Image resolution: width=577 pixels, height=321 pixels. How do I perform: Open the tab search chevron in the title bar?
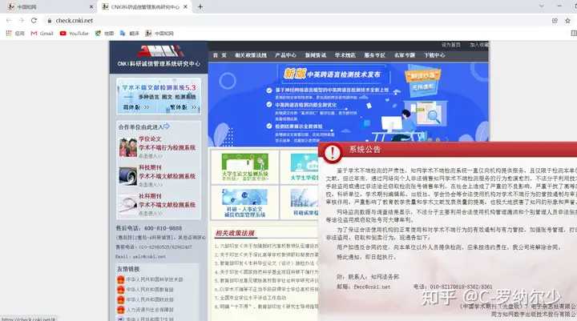[x=541, y=6]
